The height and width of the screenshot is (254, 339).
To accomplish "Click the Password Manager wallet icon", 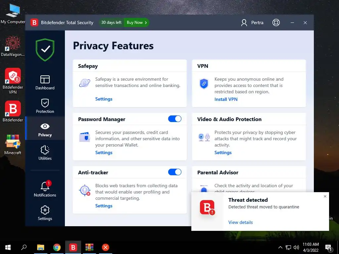I will coord(84,137).
